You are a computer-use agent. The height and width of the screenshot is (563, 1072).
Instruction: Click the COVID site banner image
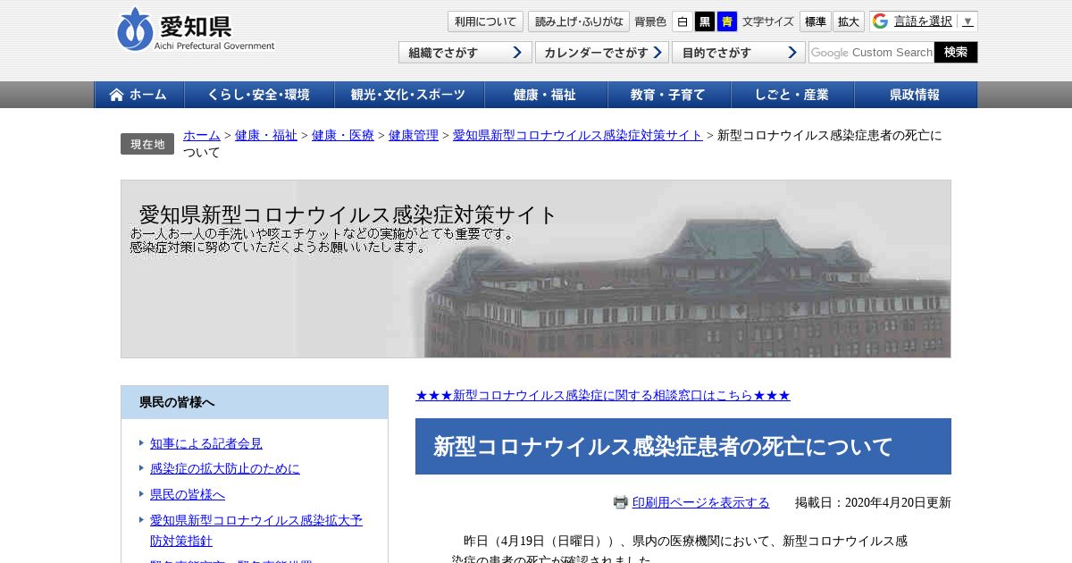536,269
